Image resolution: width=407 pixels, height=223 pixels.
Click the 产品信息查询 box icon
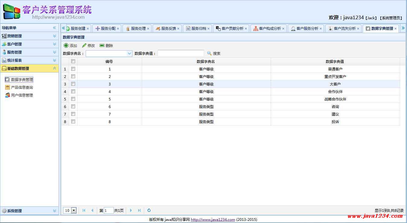click(8, 87)
